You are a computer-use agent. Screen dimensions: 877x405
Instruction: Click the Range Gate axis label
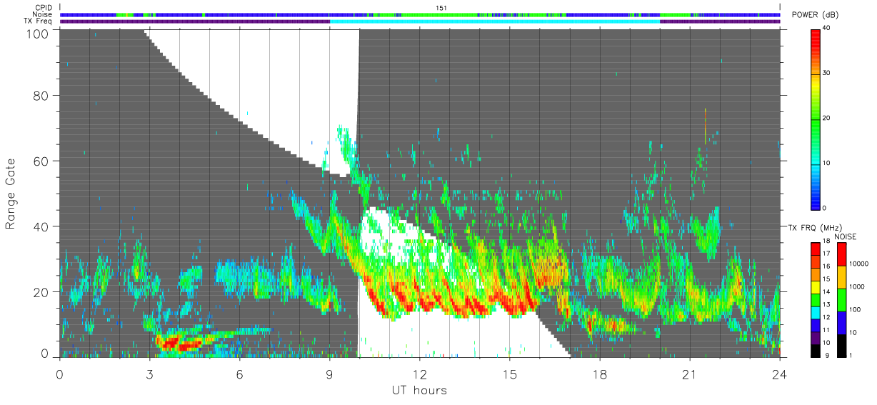11,193
